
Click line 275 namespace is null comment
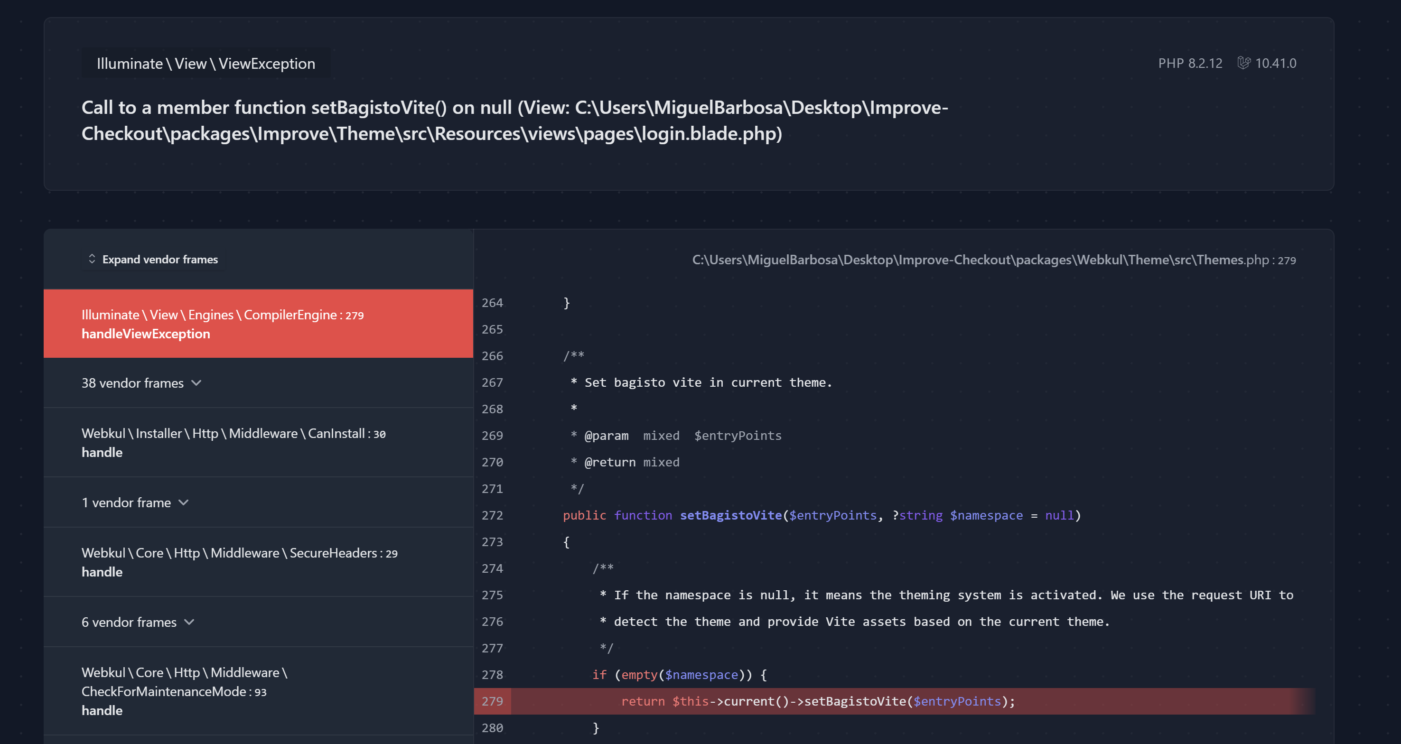[x=946, y=595]
